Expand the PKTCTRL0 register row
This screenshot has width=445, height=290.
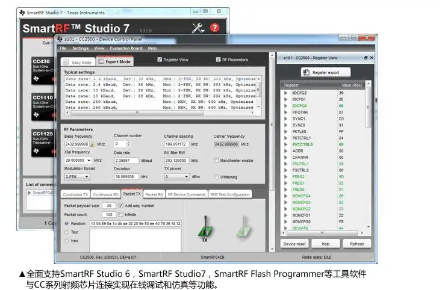[x=286, y=144]
